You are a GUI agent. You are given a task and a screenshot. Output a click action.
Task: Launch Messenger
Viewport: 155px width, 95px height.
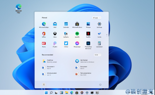click(x=77, y=44)
